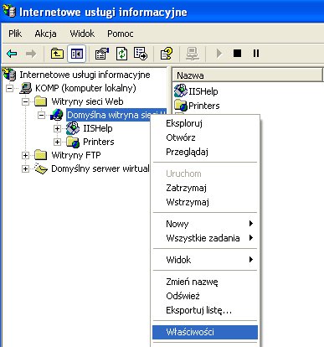The image size is (324, 347).
Task: Select 'IISHelp' label in the tree
Action: (98, 128)
